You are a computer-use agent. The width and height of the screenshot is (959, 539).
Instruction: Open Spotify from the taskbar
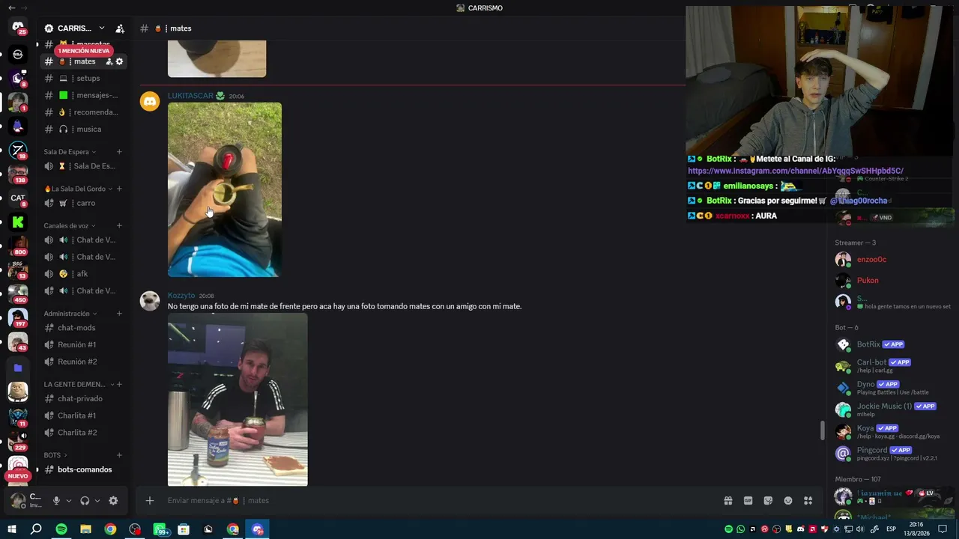[x=61, y=529]
